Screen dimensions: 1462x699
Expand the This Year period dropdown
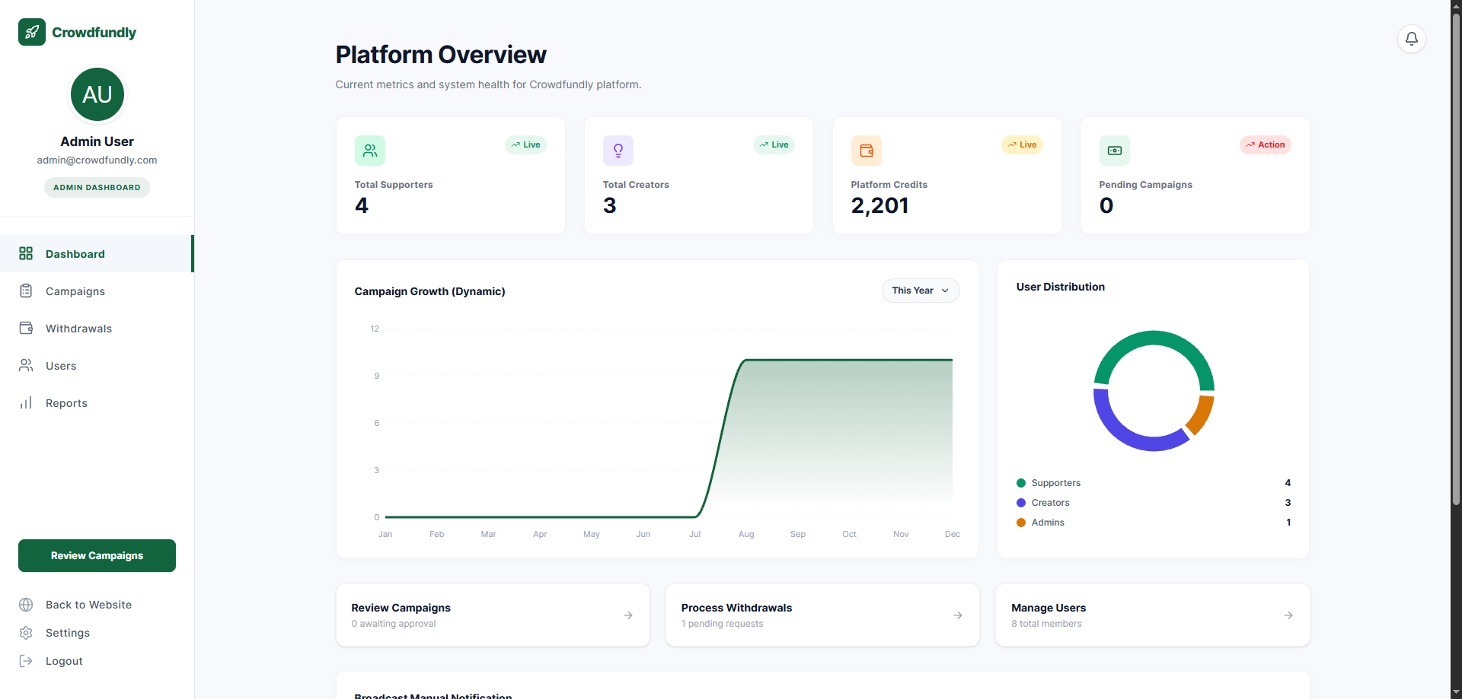pyautogui.click(x=921, y=291)
